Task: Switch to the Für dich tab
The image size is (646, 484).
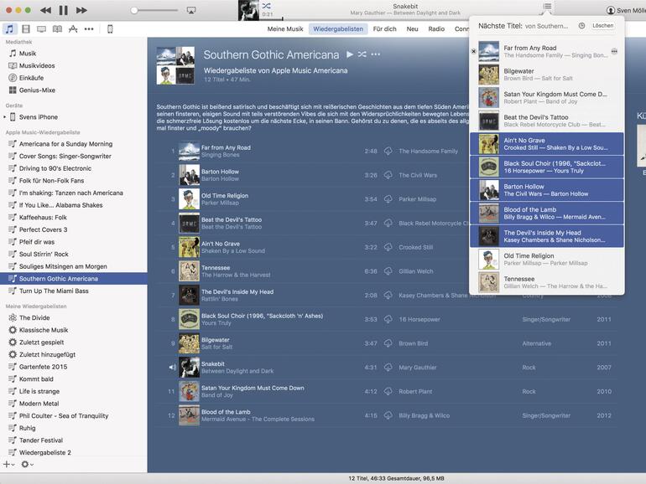Action: [384, 28]
